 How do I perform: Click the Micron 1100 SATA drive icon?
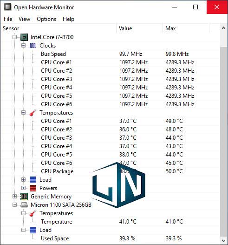[x=24, y=205]
